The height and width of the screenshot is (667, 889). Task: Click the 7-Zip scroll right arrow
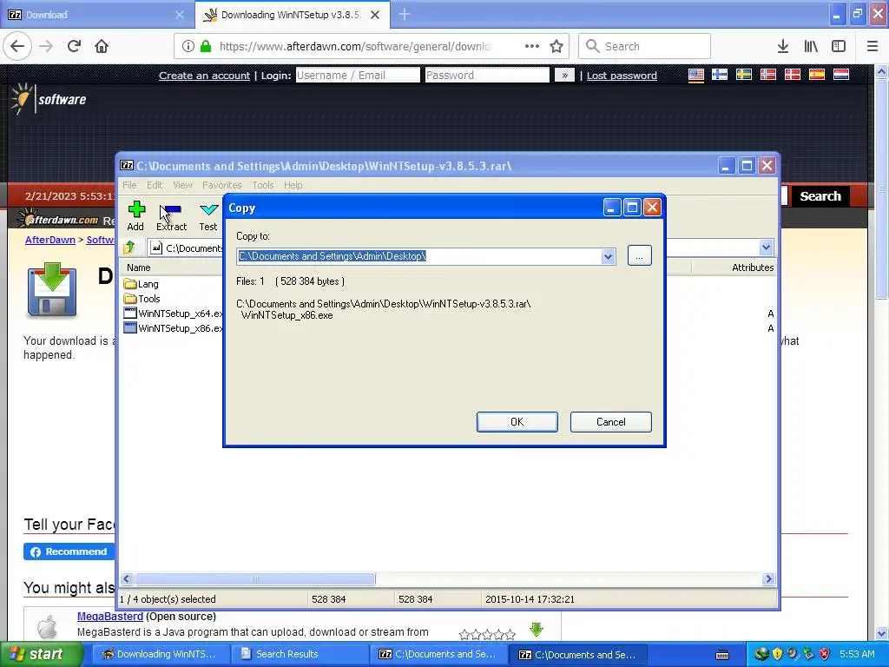coord(769,579)
